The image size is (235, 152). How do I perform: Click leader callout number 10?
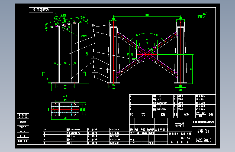93,25
